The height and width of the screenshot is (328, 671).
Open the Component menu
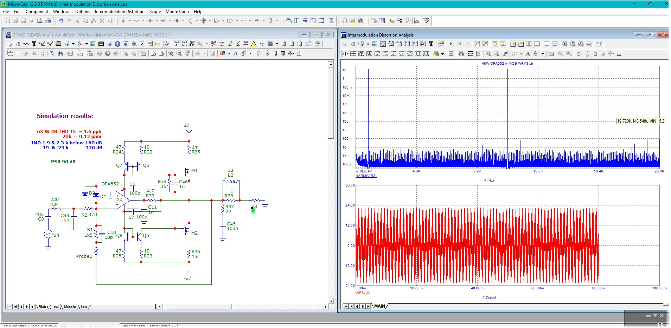[37, 12]
